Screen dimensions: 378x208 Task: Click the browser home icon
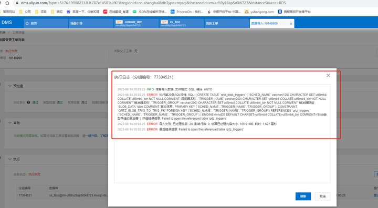(7, 3)
